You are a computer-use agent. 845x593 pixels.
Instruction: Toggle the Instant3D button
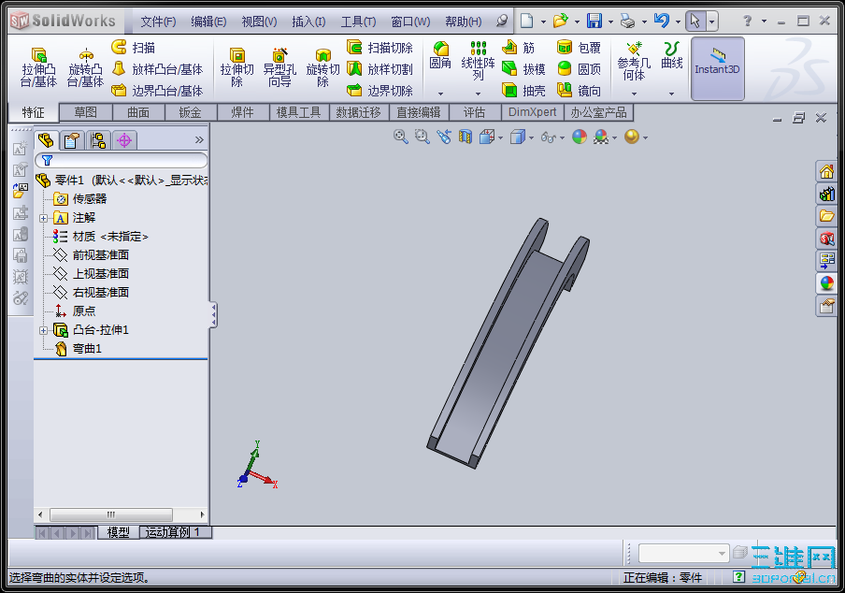coord(717,68)
